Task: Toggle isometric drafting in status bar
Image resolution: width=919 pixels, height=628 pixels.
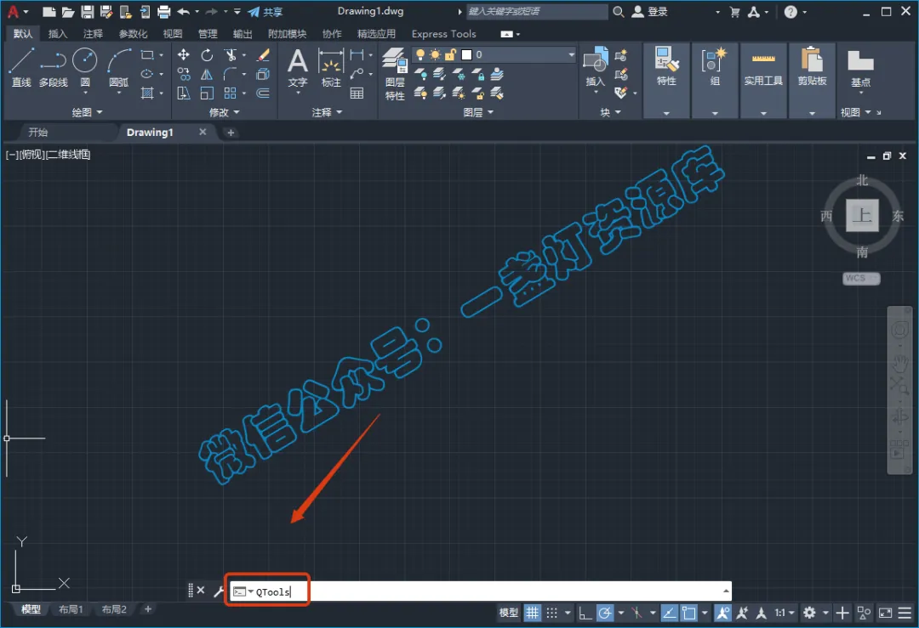Action: click(x=637, y=613)
